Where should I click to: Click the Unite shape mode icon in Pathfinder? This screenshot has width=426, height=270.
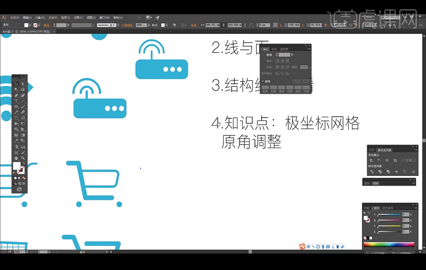372,160
